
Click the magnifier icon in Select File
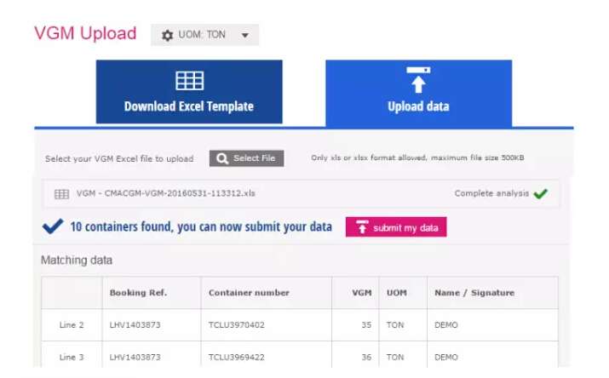pos(222,158)
